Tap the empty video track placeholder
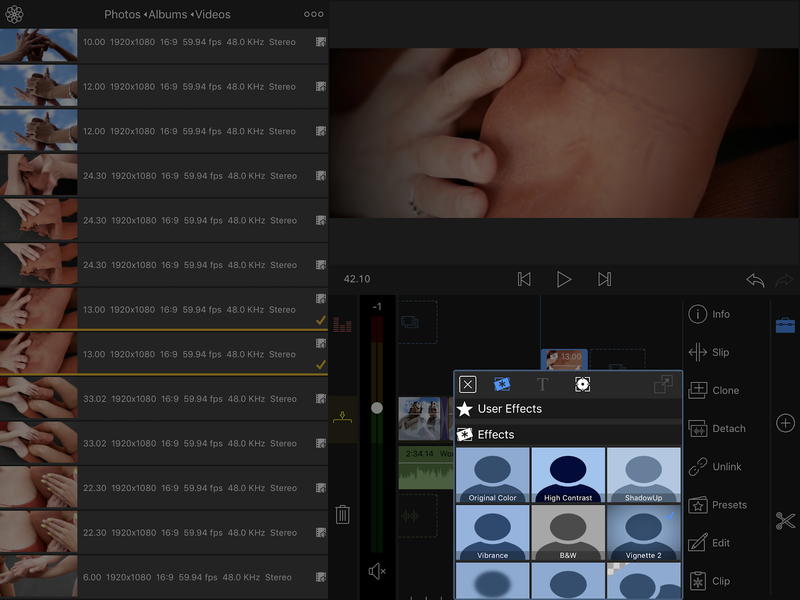Image resolution: width=800 pixels, height=600 pixels. point(417,322)
